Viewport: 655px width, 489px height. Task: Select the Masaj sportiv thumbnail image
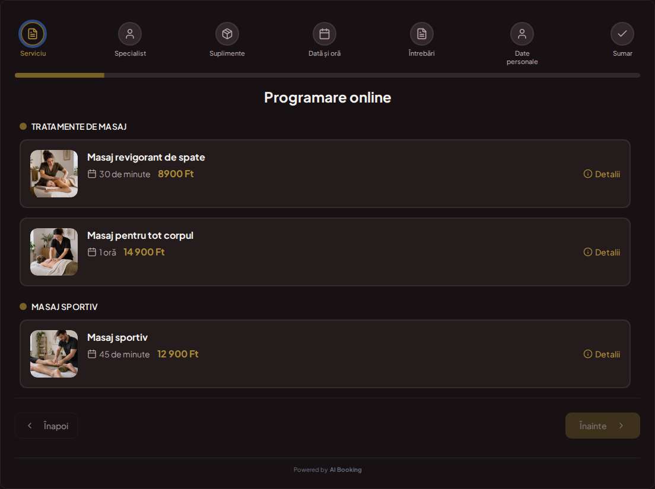[54, 354]
